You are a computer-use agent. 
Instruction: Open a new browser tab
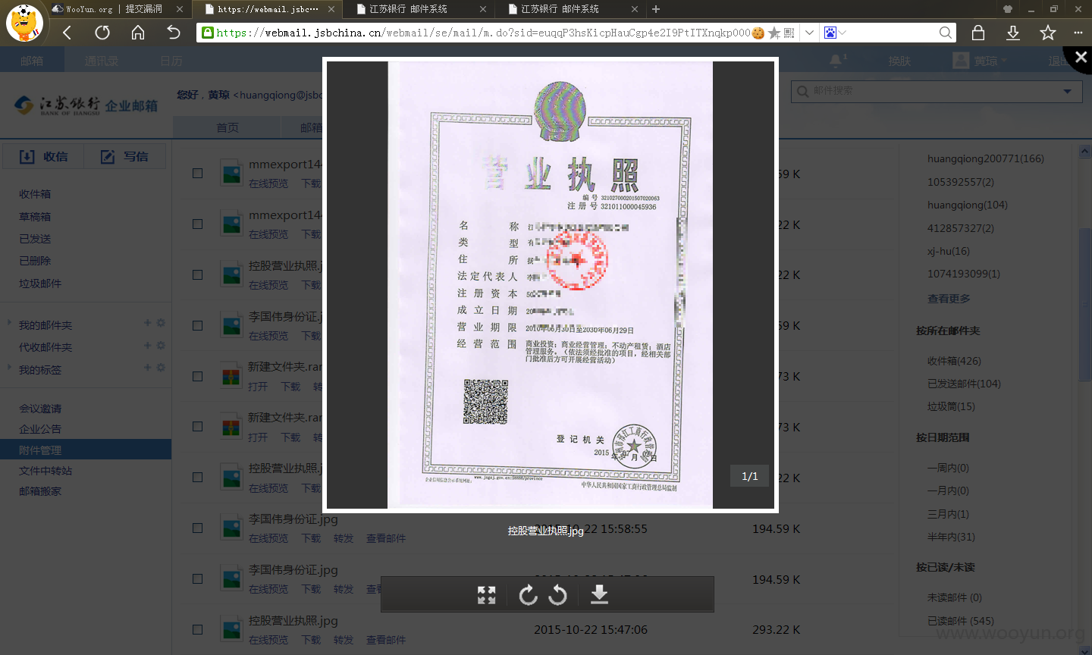pyautogui.click(x=656, y=9)
